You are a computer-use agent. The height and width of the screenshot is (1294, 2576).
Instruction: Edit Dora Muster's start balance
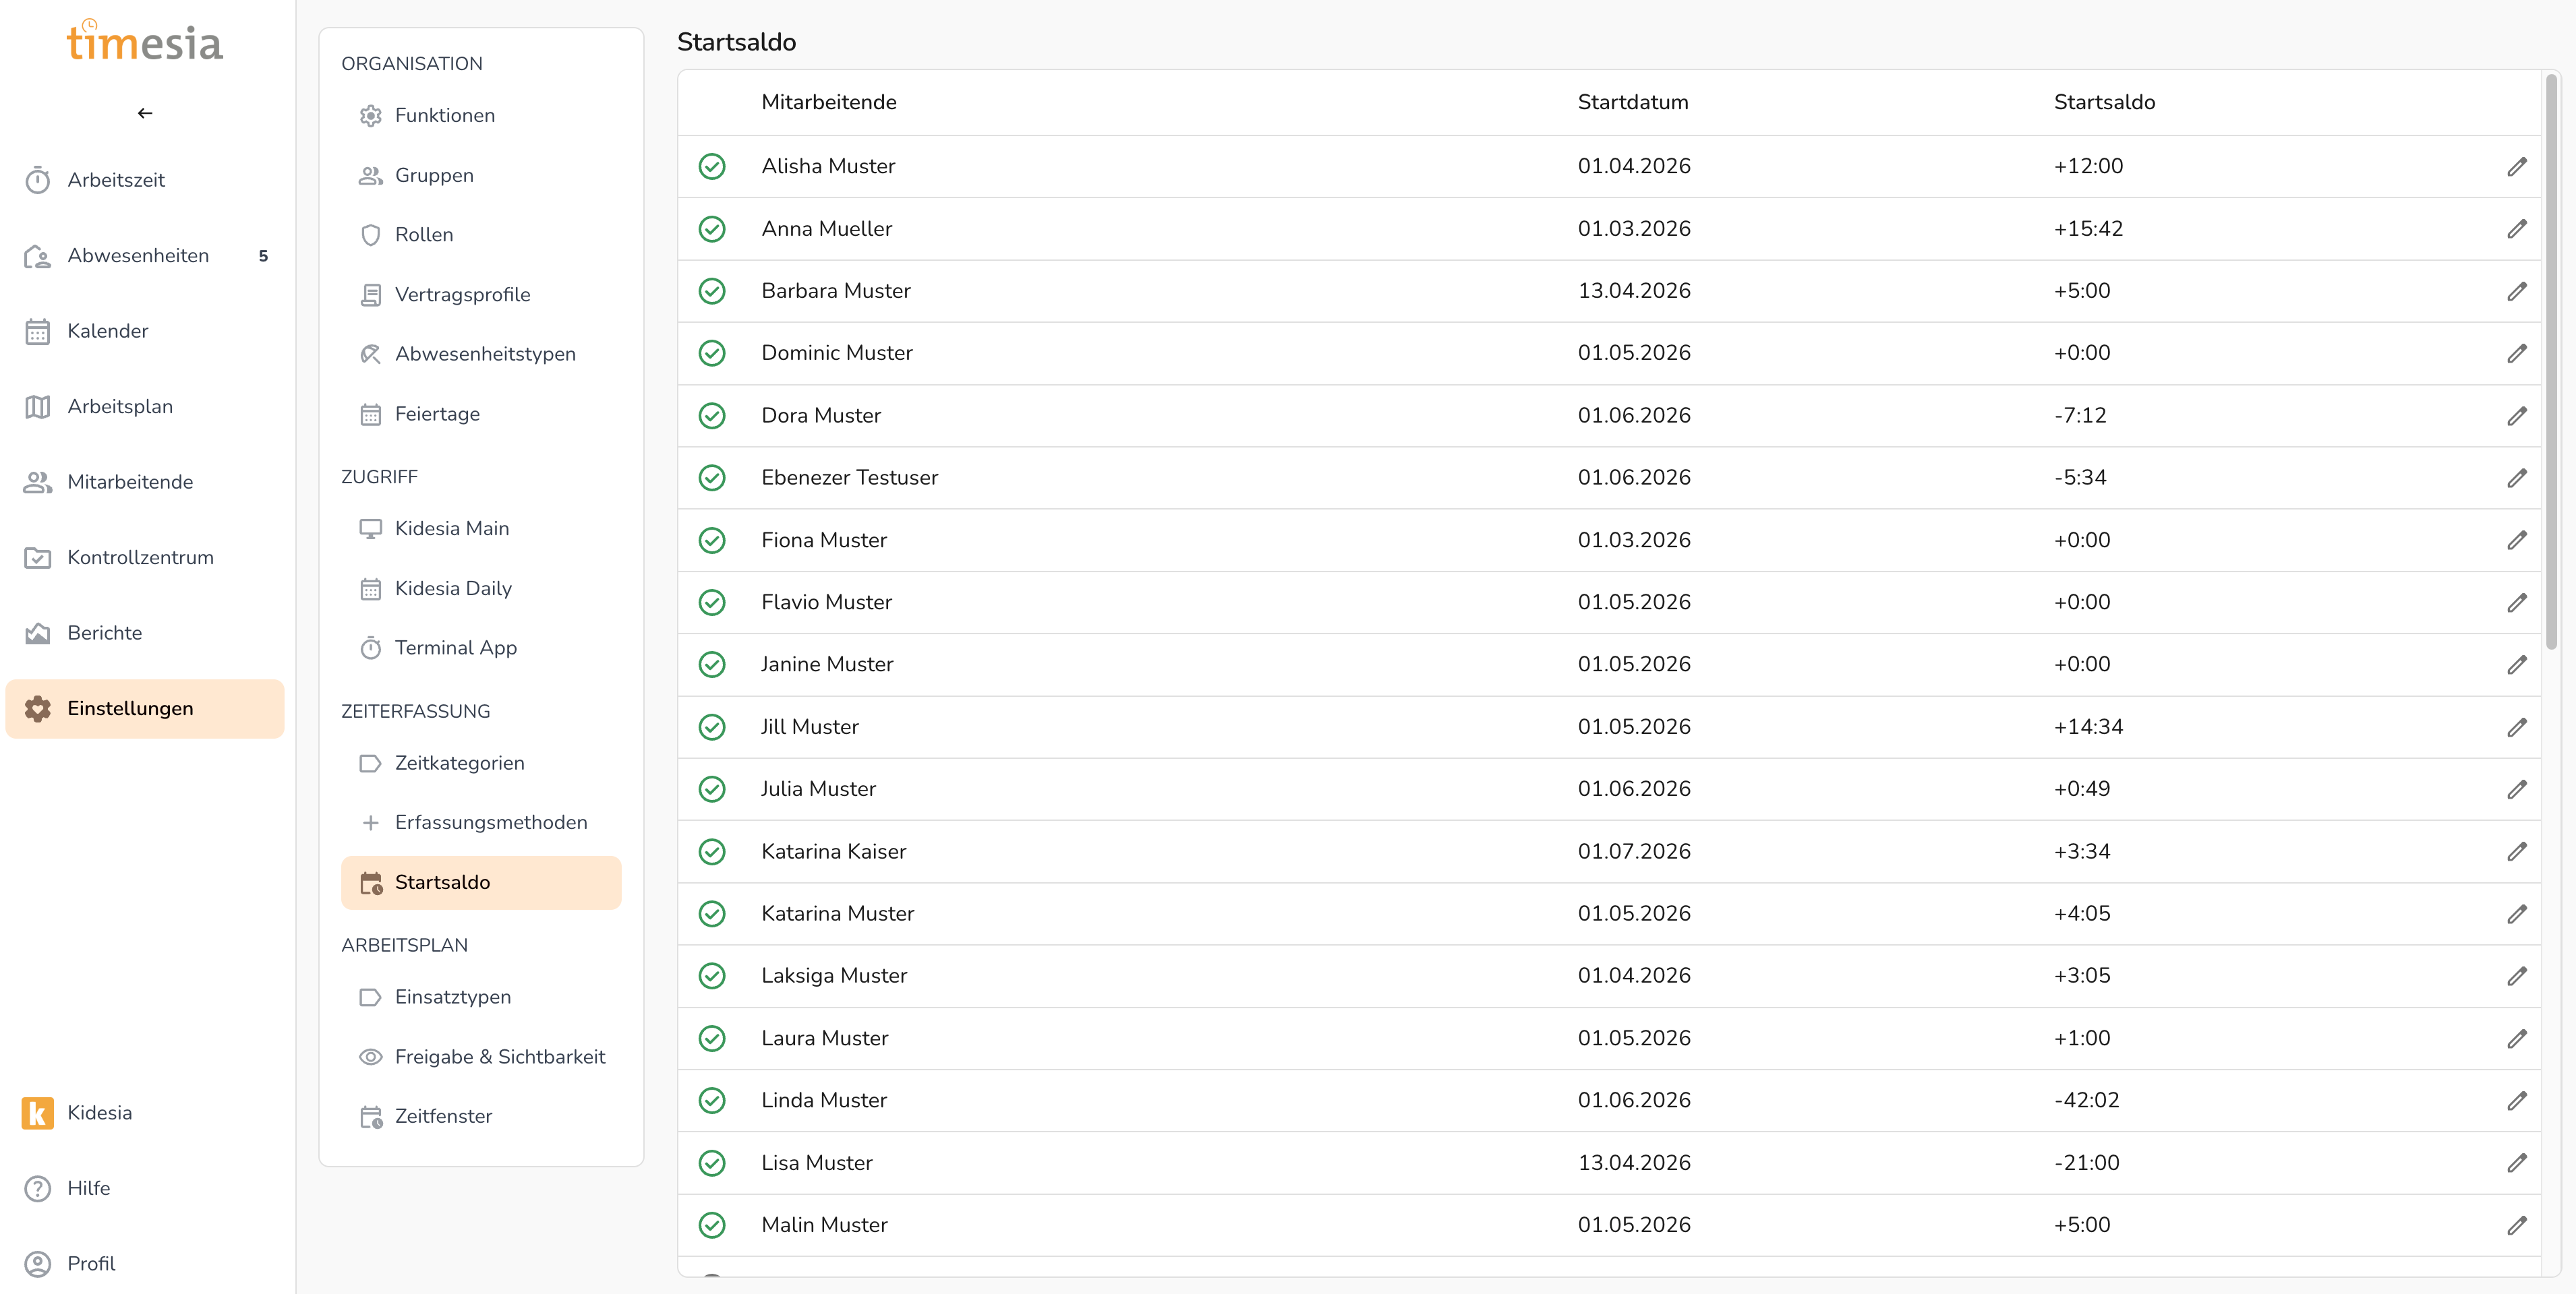click(x=2516, y=416)
